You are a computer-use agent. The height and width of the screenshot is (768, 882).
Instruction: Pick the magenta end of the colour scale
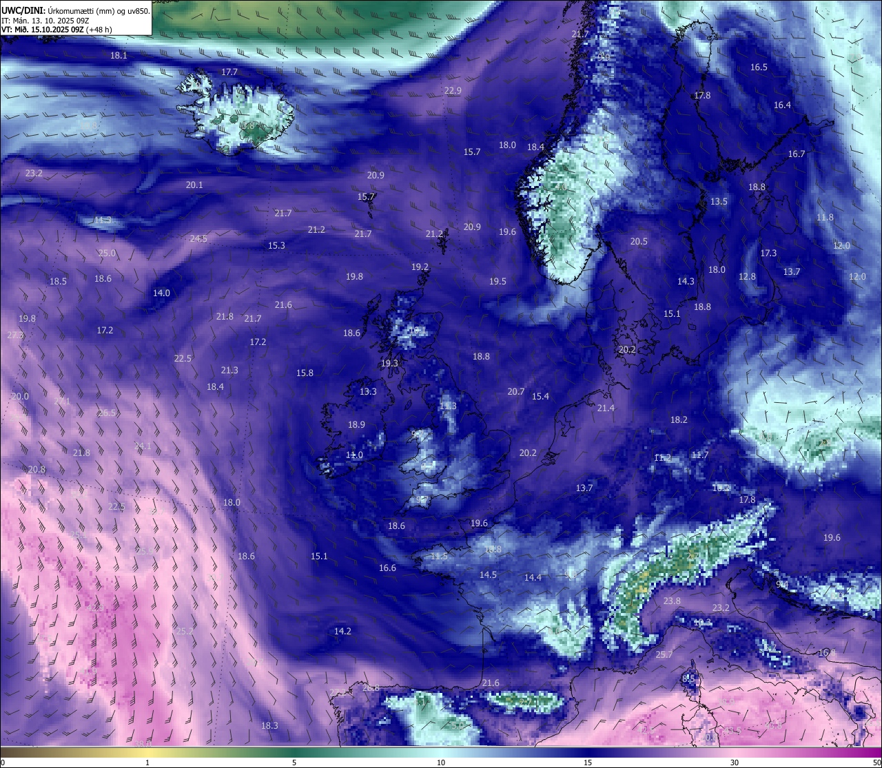(876, 753)
